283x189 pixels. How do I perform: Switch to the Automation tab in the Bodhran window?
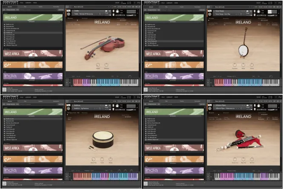coord(56,101)
